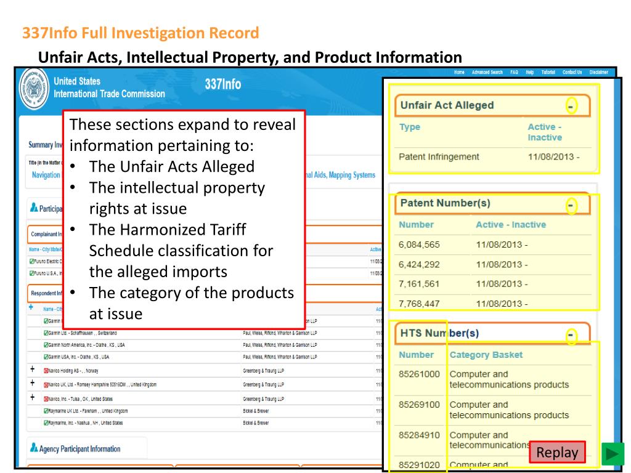This screenshot has width=631, height=473.
Task: Click green check icon beside Garmin Ltd. Schaffhausen
Action: [46, 333]
